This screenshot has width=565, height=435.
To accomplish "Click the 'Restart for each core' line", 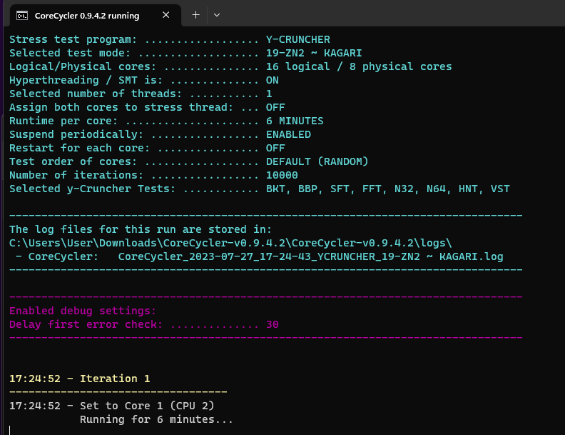I will coord(147,149).
